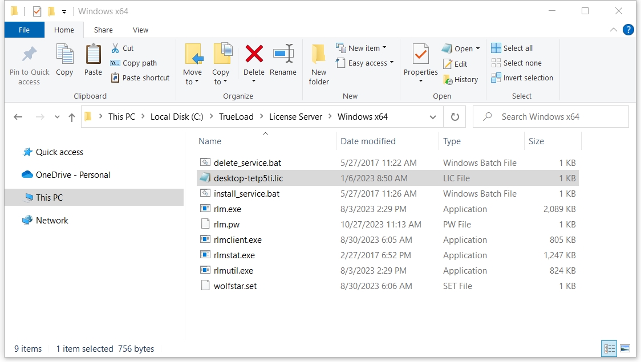This screenshot has height=362, width=641.
Task: Click the Delete icon in ribbon
Action: point(254,54)
